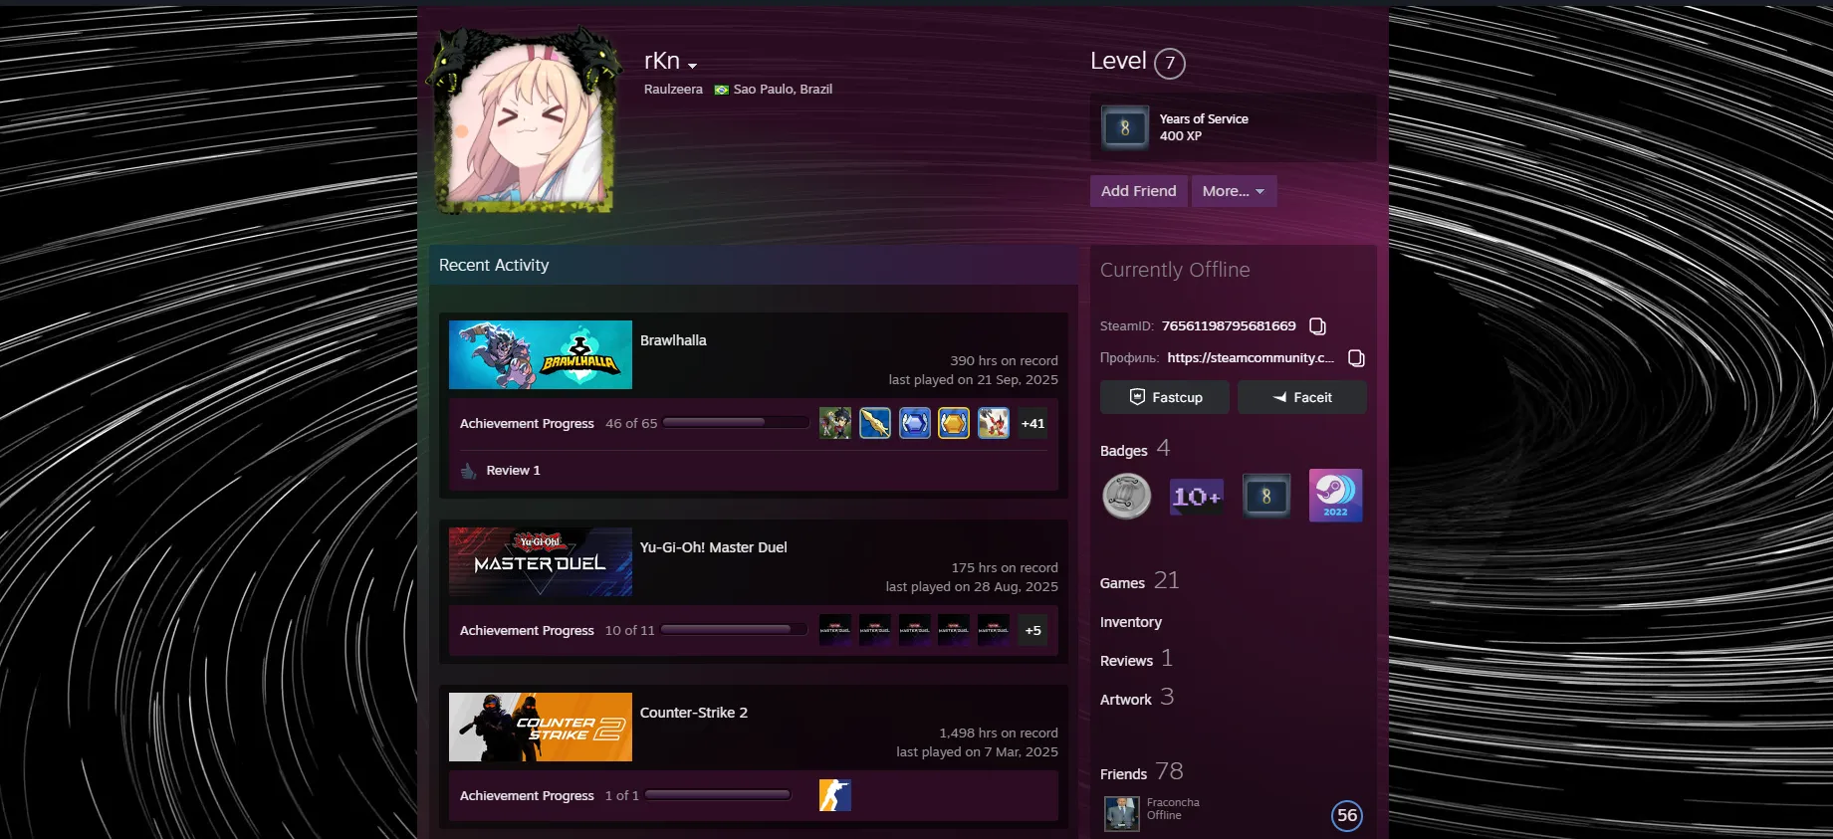Open the Games list link

coord(1122,583)
